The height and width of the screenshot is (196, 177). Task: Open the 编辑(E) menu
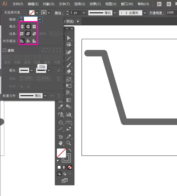(33, 4)
